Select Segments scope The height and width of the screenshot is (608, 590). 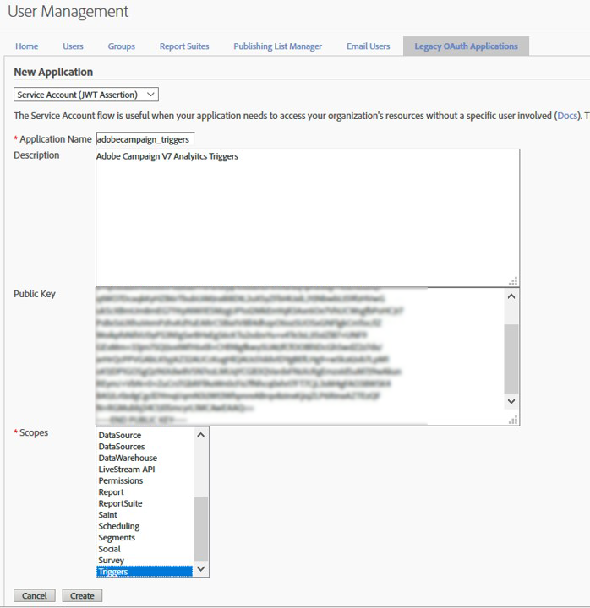(145, 537)
